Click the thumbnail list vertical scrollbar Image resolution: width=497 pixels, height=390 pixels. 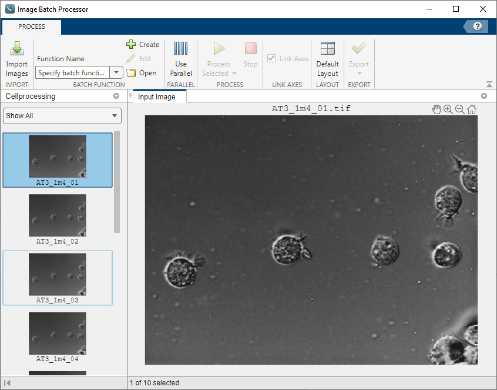coord(117,181)
